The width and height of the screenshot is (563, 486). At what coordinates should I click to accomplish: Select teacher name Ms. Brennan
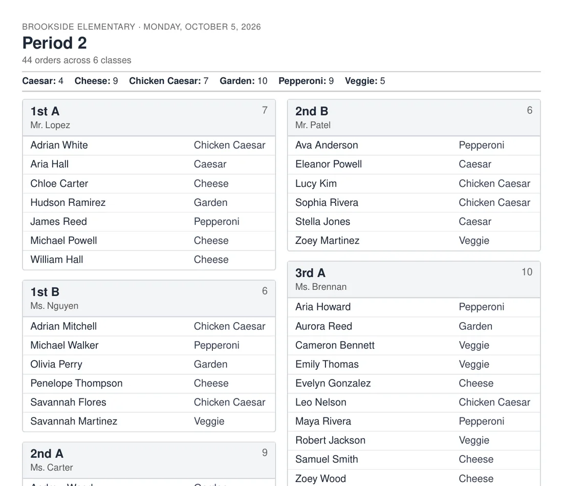pyautogui.click(x=321, y=287)
